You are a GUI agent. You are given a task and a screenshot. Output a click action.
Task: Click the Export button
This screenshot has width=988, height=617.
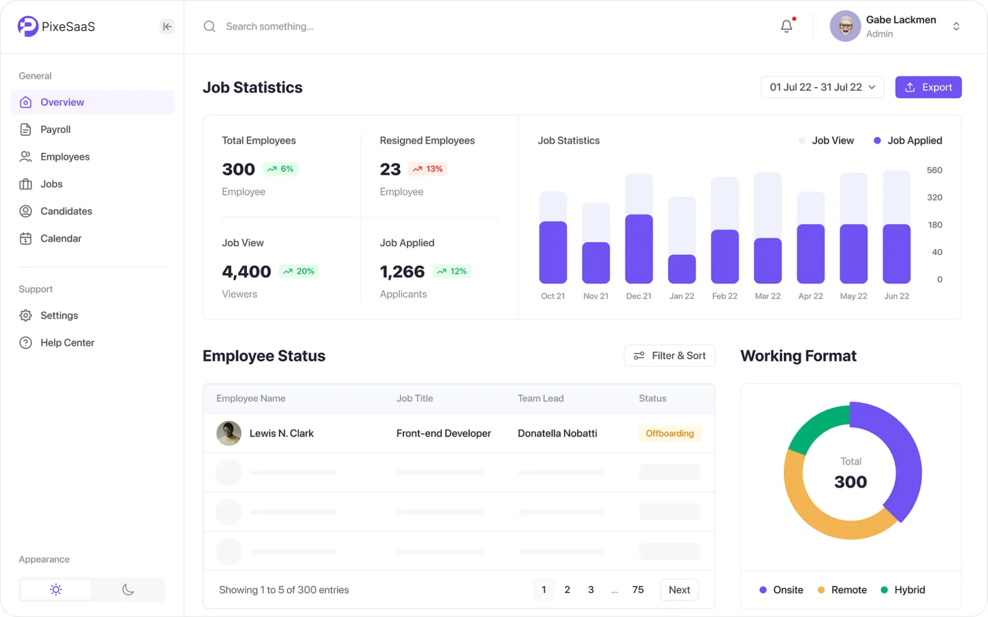coord(928,87)
